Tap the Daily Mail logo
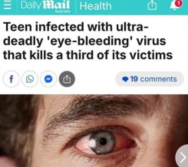This screenshot has height=167, width=188. (45, 6)
